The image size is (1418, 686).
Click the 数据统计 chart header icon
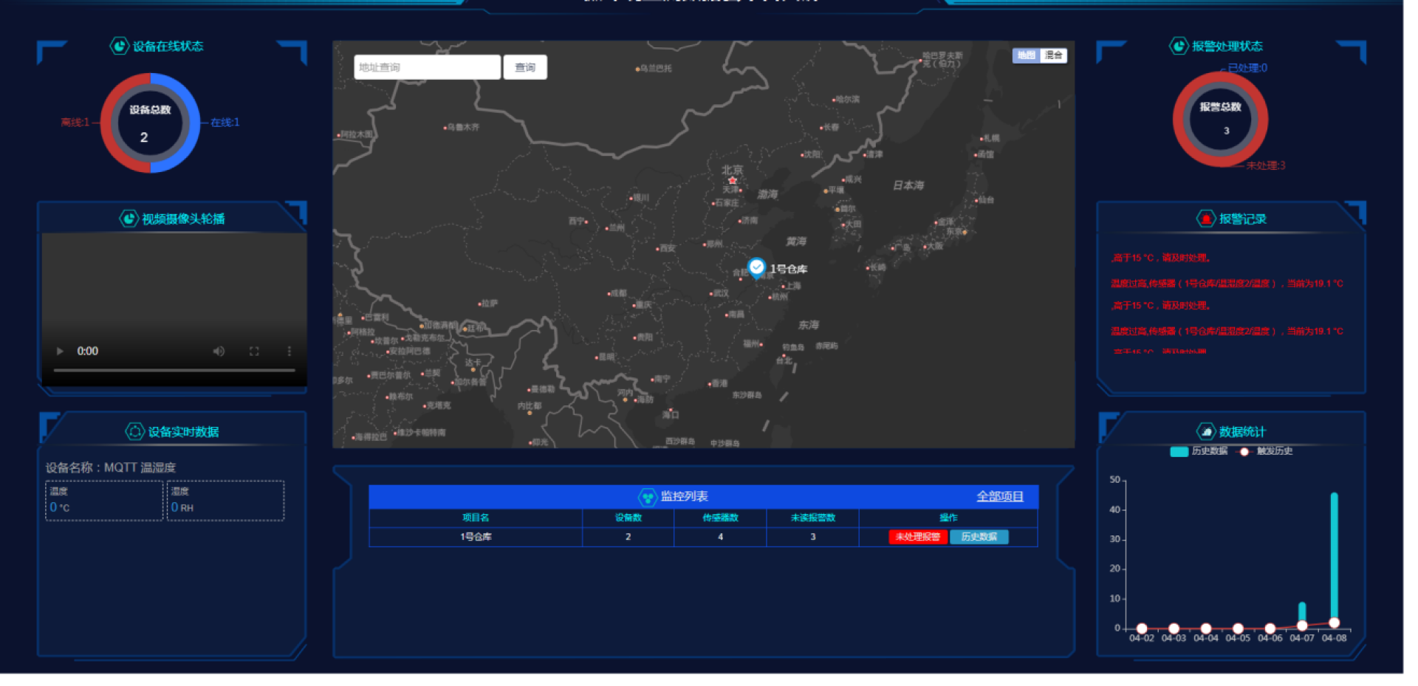1205,431
